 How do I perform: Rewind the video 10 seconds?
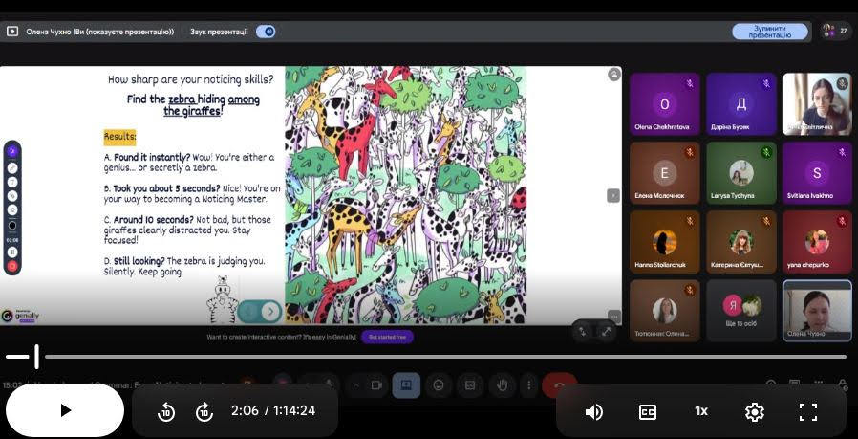point(166,411)
